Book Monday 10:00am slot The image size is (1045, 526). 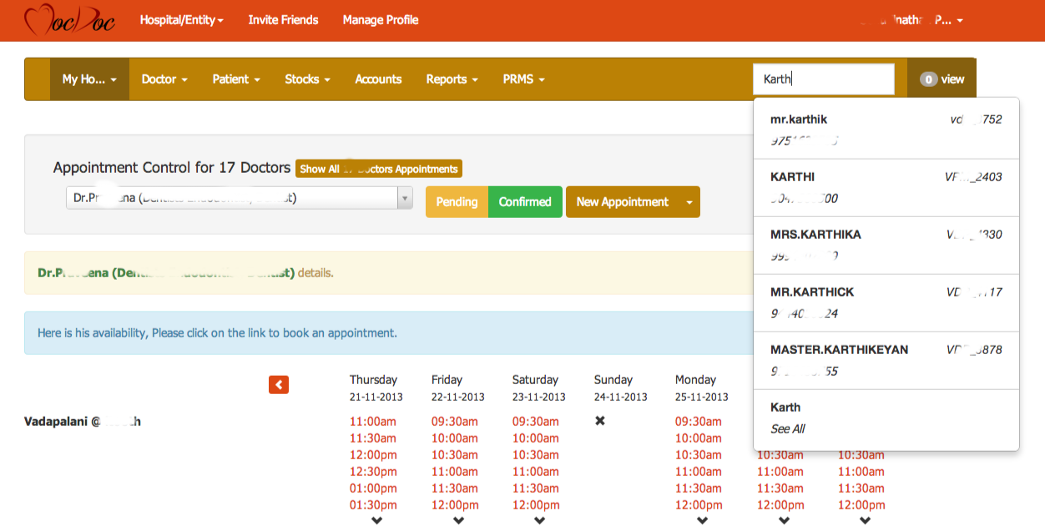pyautogui.click(x=699, y=438)
